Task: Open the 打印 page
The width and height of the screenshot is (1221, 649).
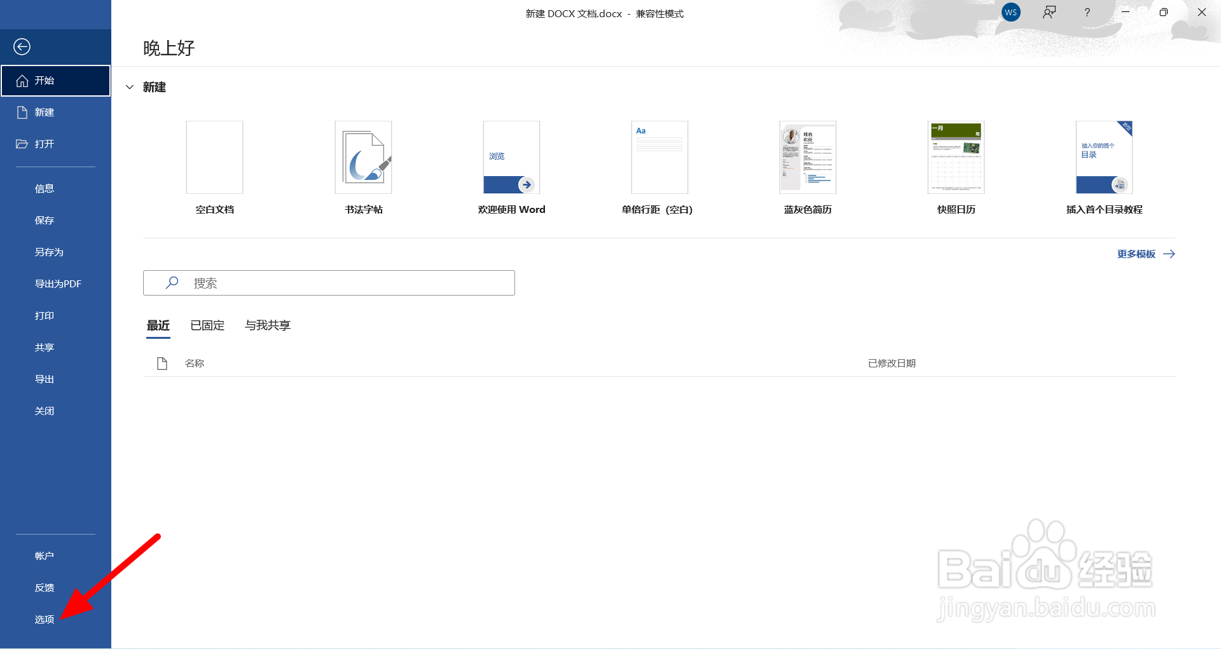Action: click(55, 316)
